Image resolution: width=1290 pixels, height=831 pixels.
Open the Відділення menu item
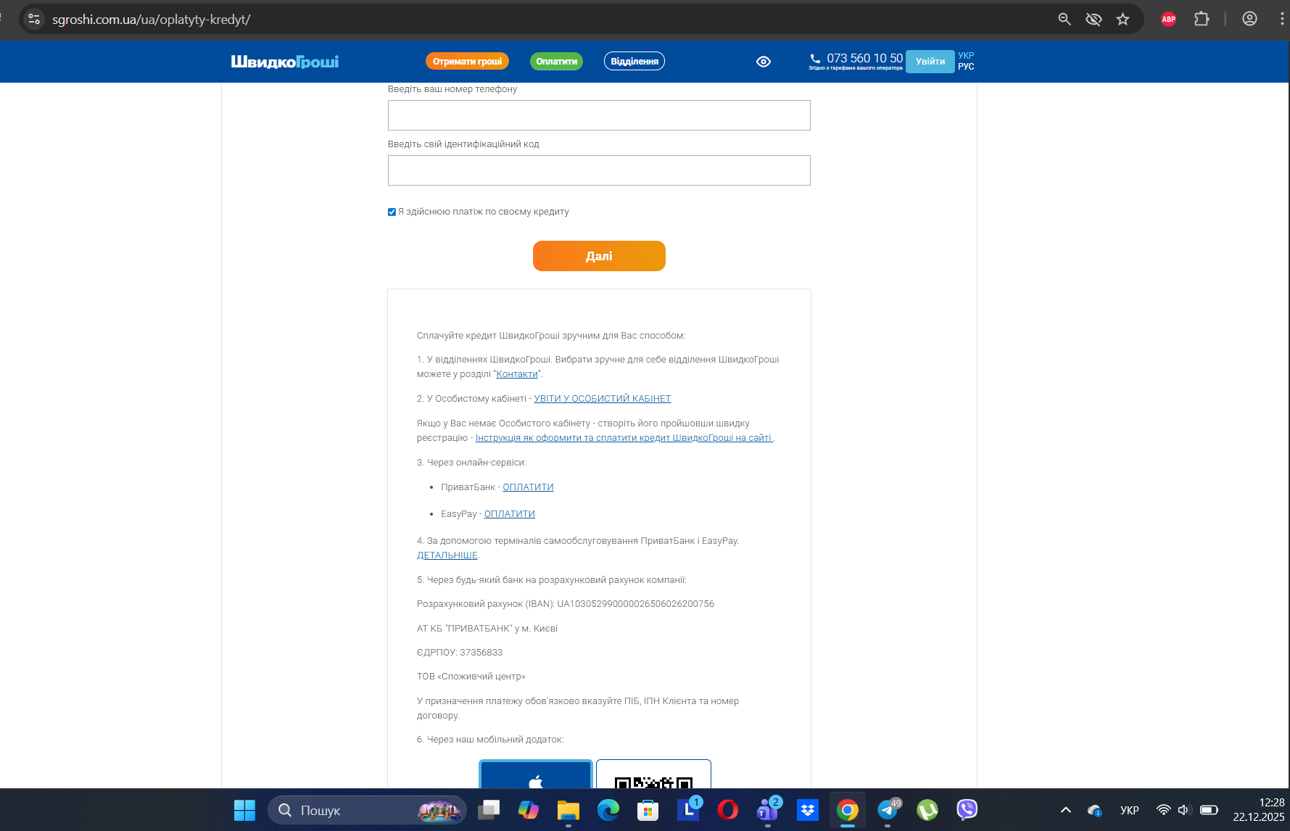click(x=634, y=62)
